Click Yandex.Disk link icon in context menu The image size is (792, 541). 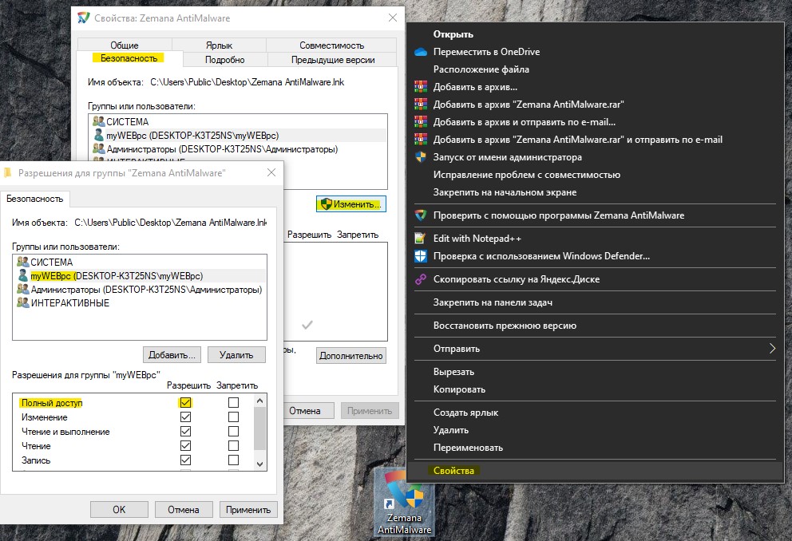(421, 279)
